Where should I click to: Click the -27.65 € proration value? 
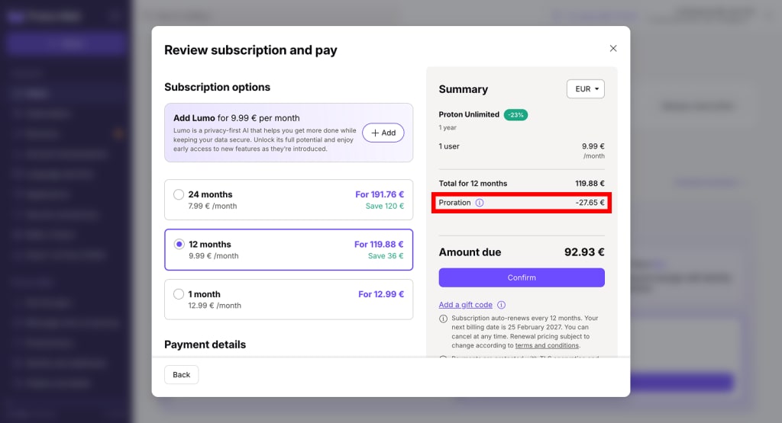[x=590, y=203]
